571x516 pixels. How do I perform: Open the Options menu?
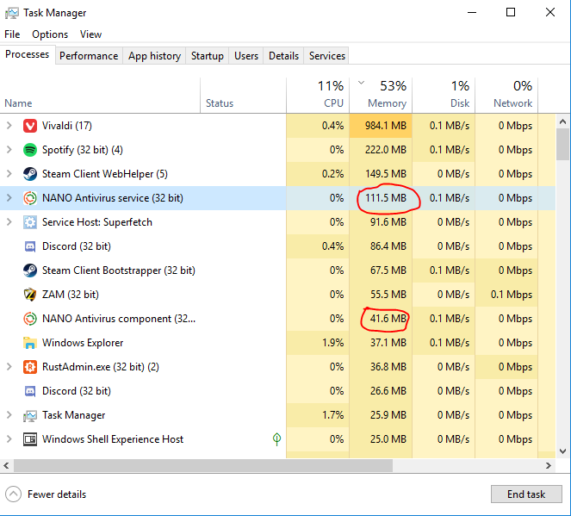point(50,34)
